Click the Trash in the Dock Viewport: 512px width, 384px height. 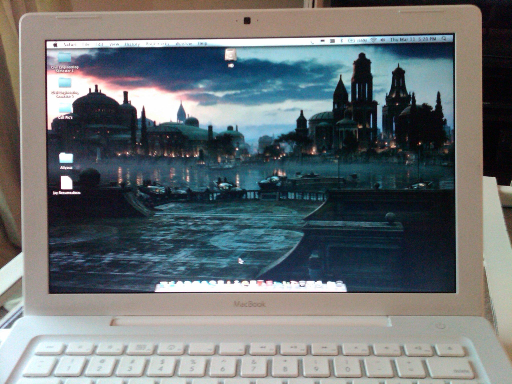[339, 284]
